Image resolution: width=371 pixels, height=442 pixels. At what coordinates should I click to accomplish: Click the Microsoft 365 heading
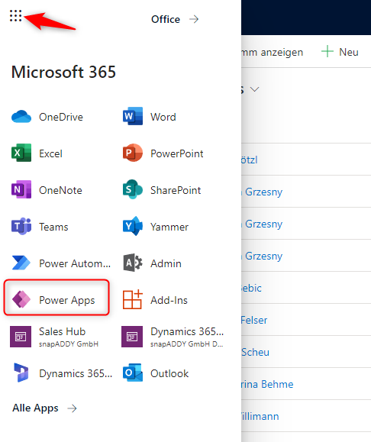click(x=63, y=72)
